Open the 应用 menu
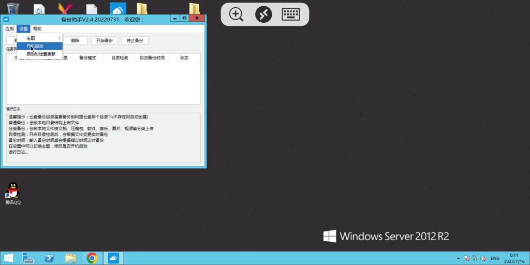Image resolution: width=530 pixels, height=265 pixels. click(10, 29)
